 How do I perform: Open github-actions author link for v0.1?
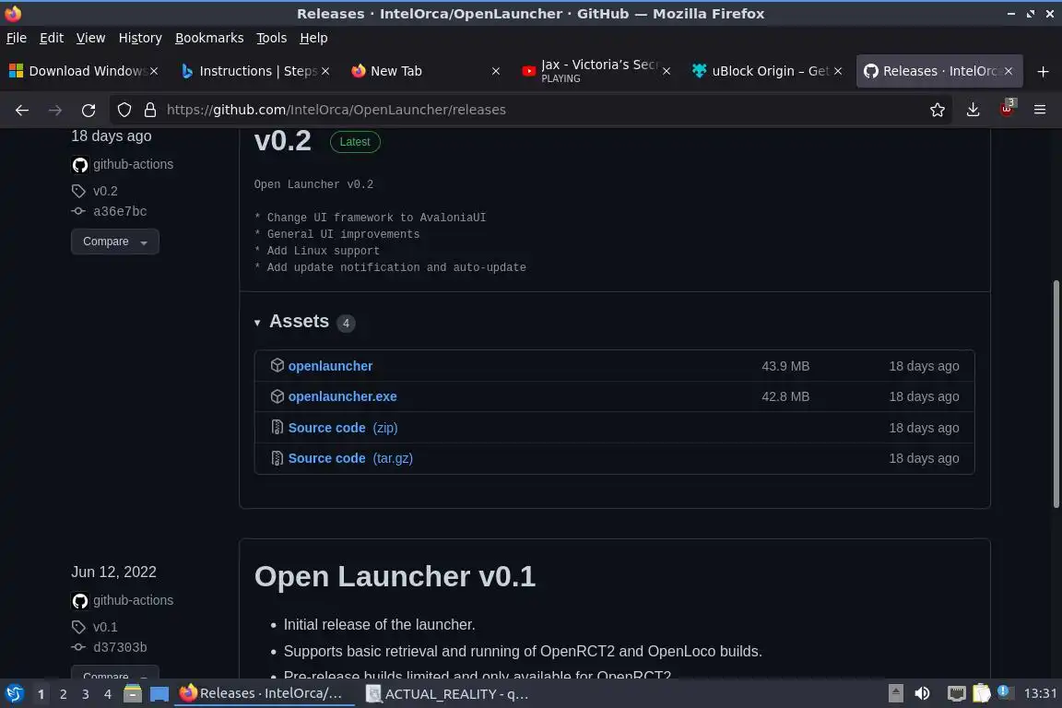[133, 600]
